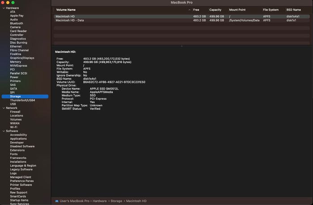
Task: Open the Camera hardware entry
Action: coord(15,27)
